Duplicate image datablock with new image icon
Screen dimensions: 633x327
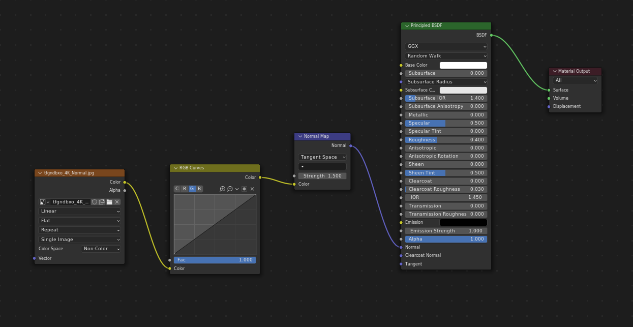pyautogui.click(x=102, y=202)
